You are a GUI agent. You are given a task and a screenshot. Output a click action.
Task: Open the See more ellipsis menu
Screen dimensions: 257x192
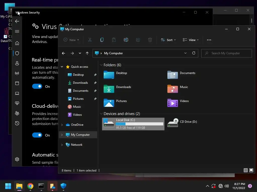(209, 40)
